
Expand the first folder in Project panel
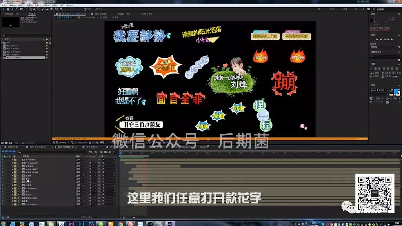2,42
